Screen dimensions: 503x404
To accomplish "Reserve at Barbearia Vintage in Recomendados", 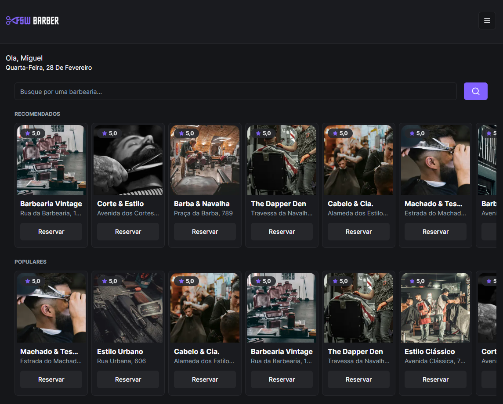I will (x=51, y=232).
